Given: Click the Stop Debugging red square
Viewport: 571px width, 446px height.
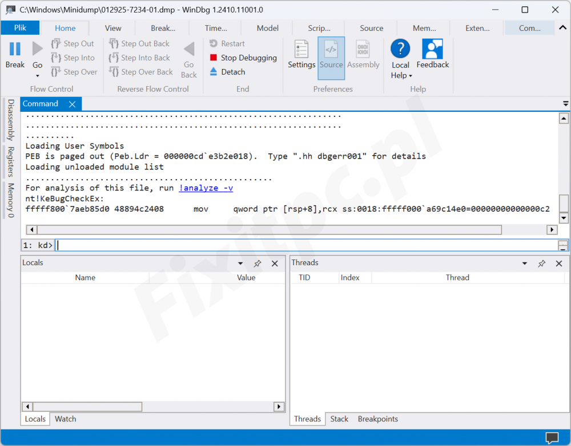Looking at the screenshot, I should coord(214,58).
